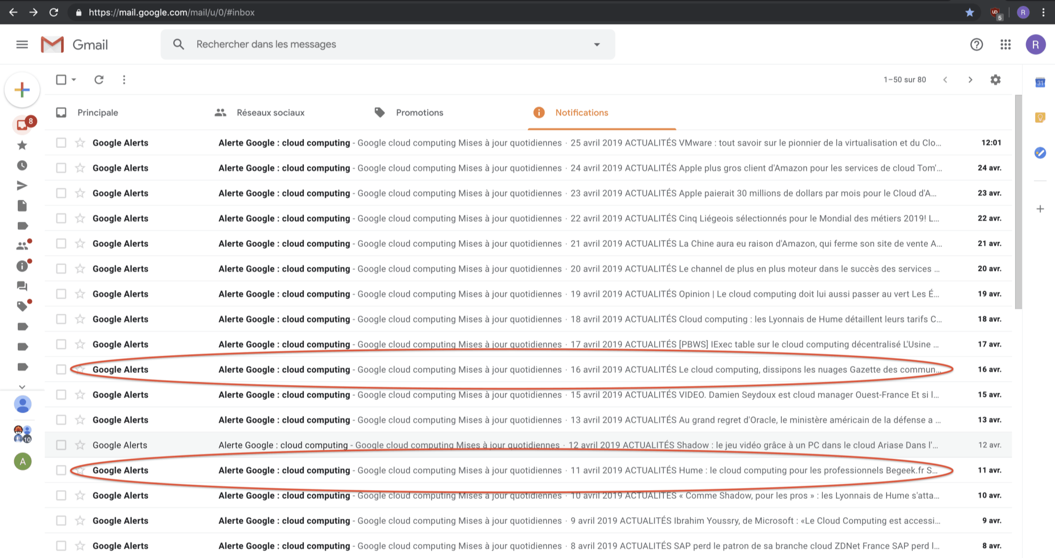Open the settings gear
Image resolution: width=1055 pixels, height=558 pixels.
click(995, 79)
